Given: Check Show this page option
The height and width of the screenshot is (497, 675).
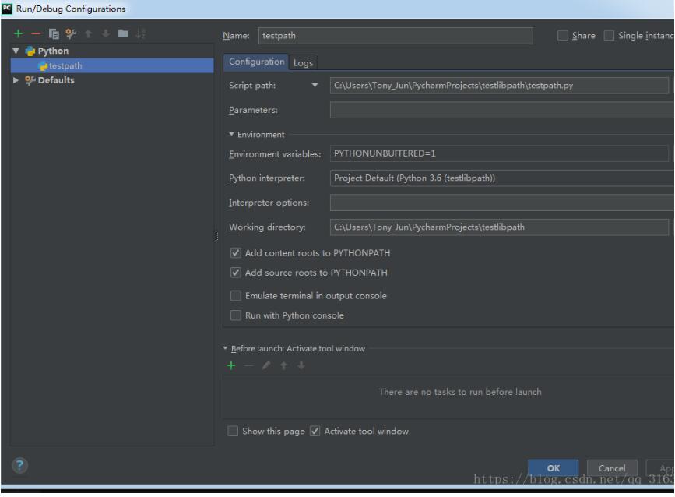Looking at the screenshot, I should tap(233, 431).
